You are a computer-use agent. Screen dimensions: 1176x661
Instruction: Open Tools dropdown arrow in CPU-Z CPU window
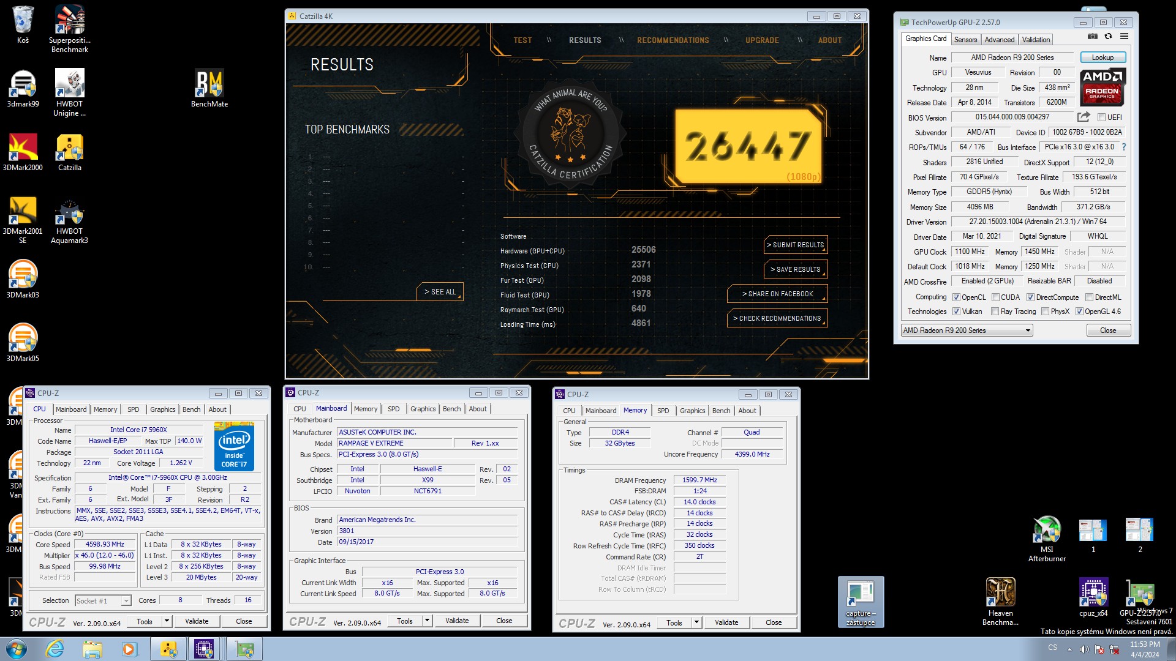pos(166,621)
